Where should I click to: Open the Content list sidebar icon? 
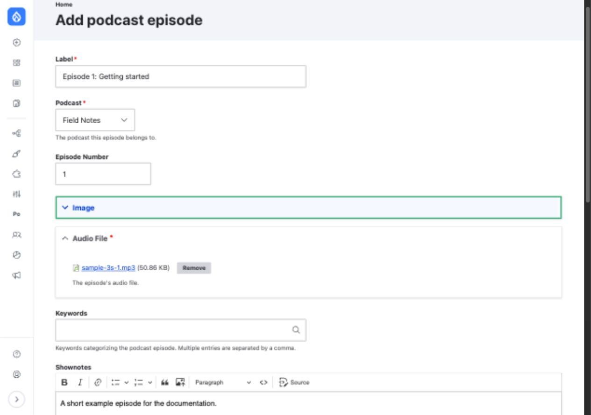(x=16, y=83)
